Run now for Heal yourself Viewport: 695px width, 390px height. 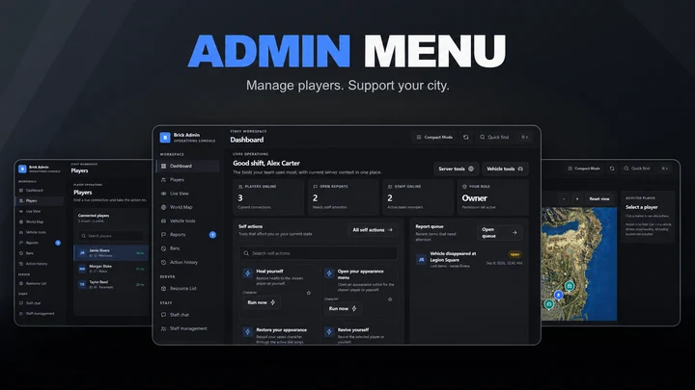pos(261,302)
